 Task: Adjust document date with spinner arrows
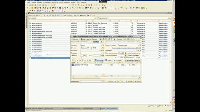click(x=103, y=42)
